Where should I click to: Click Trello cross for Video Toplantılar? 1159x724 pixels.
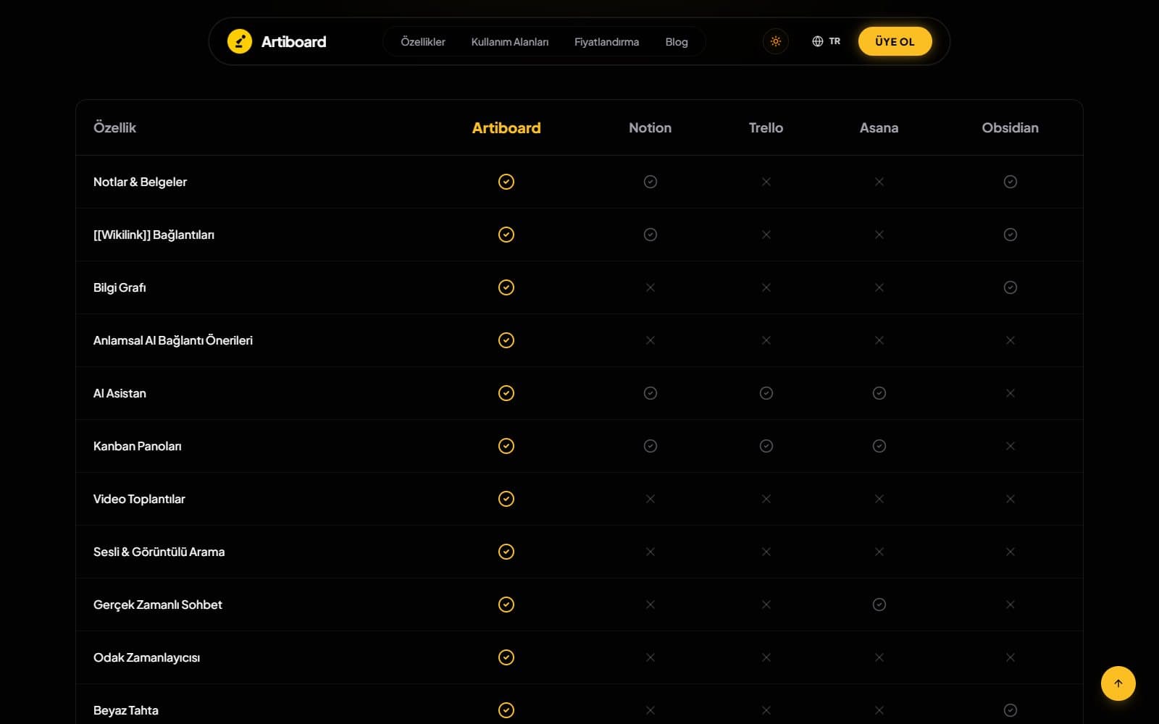coord(766,499)
